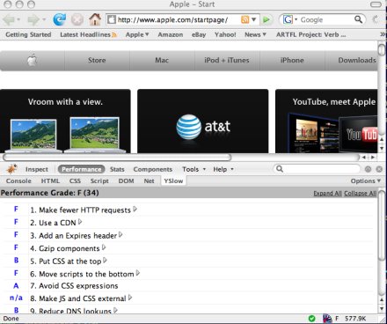The width and height of the screenshot is (387, 324).
Task: Click the Inspect button in Firebug
Action: pyautogui.click(x=37, y=169)
